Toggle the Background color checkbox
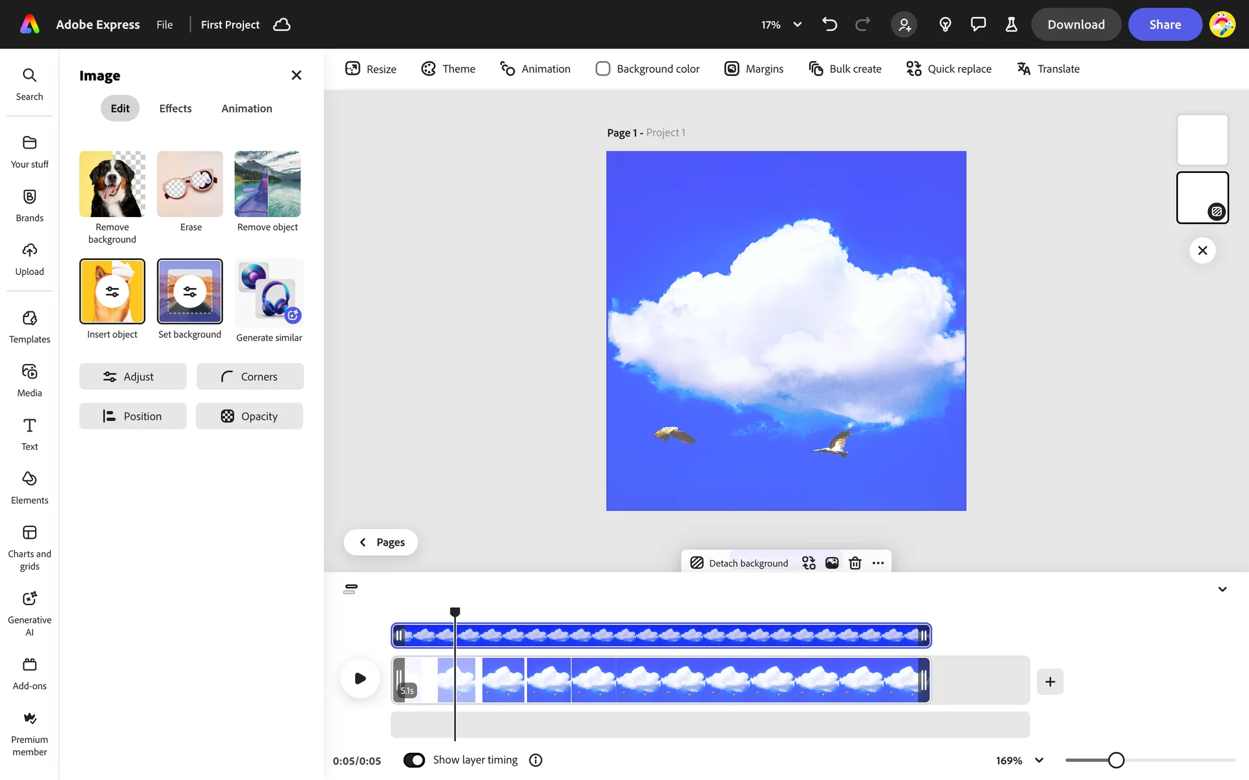 point(602,69)
